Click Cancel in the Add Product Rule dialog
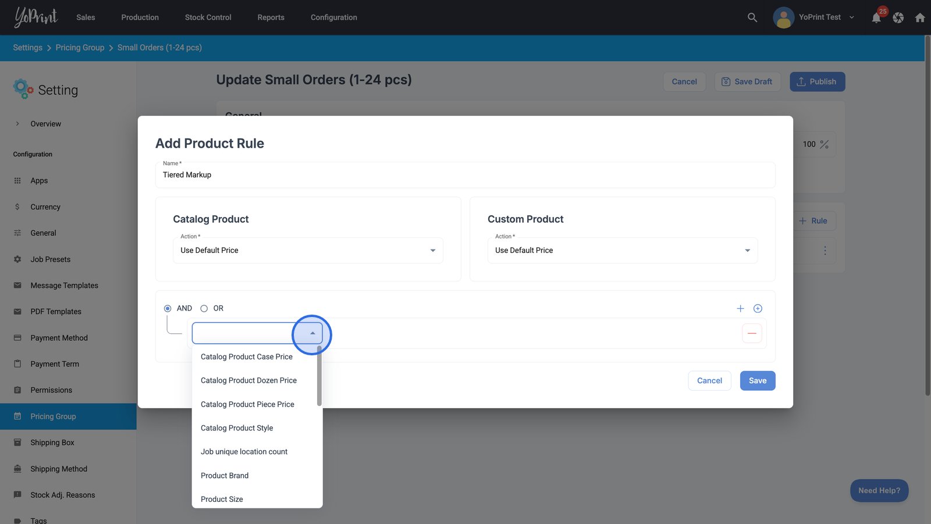 [709, 381]
